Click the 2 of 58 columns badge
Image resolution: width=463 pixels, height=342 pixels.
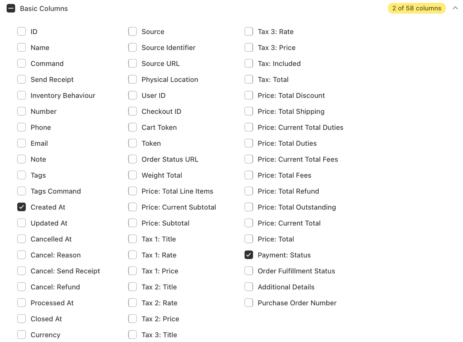417,8
